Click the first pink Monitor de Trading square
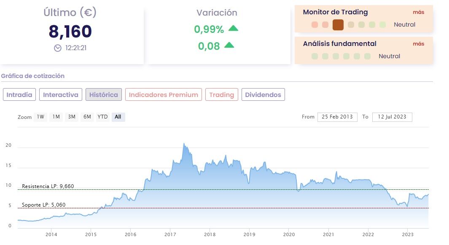449x245 pixels. pyautogui.click(x=315, y=25)
